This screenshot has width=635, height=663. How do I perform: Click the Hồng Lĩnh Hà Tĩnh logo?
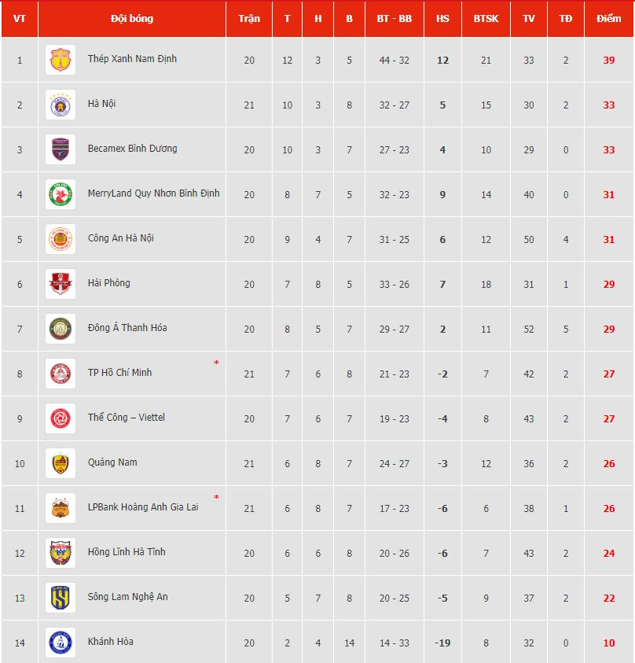tap(61, 553)
